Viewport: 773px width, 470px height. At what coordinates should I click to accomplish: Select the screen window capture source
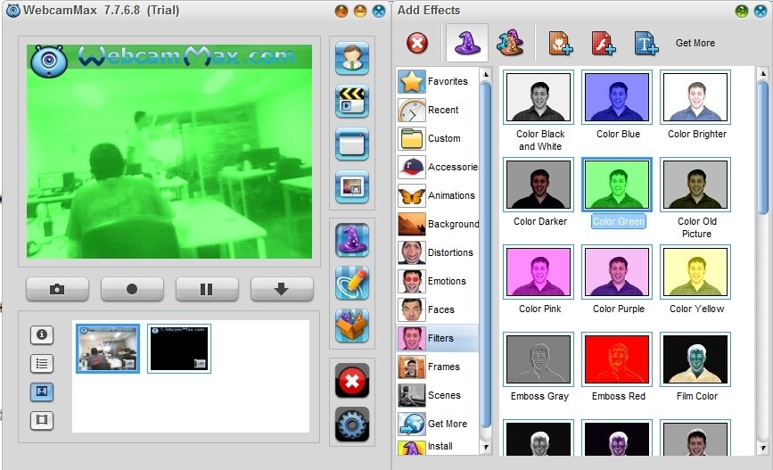tap(352, 144)
